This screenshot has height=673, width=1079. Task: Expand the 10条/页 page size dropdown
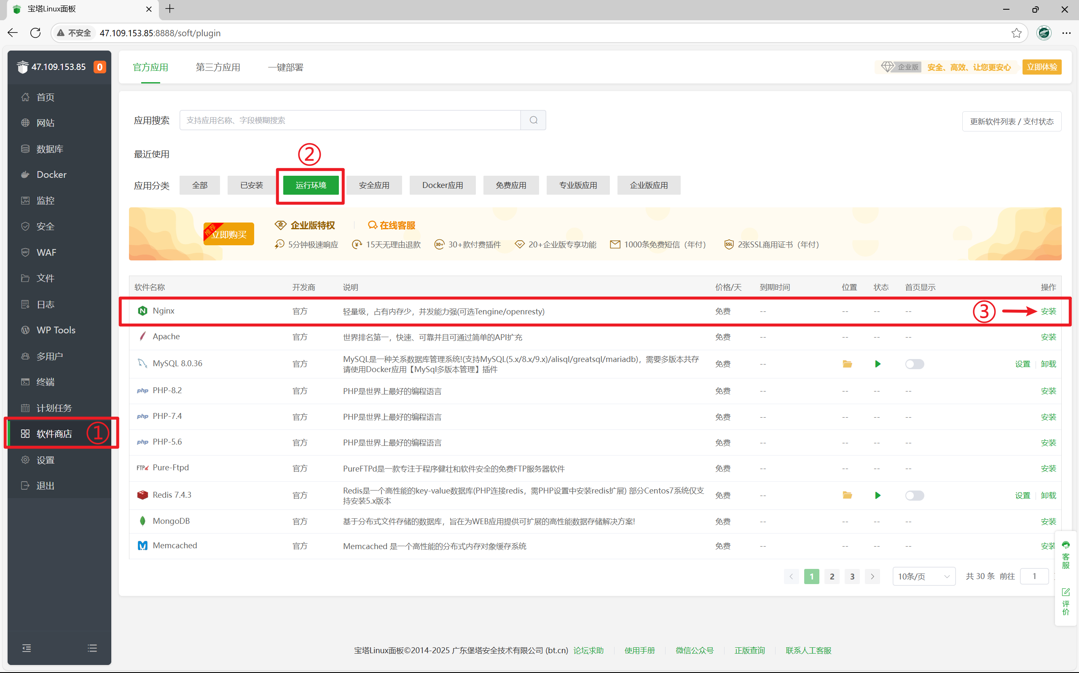[923, 576]
